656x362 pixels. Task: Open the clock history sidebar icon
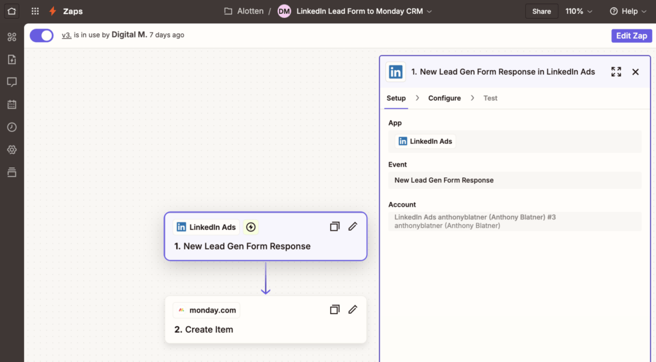[x=12, y=127]
